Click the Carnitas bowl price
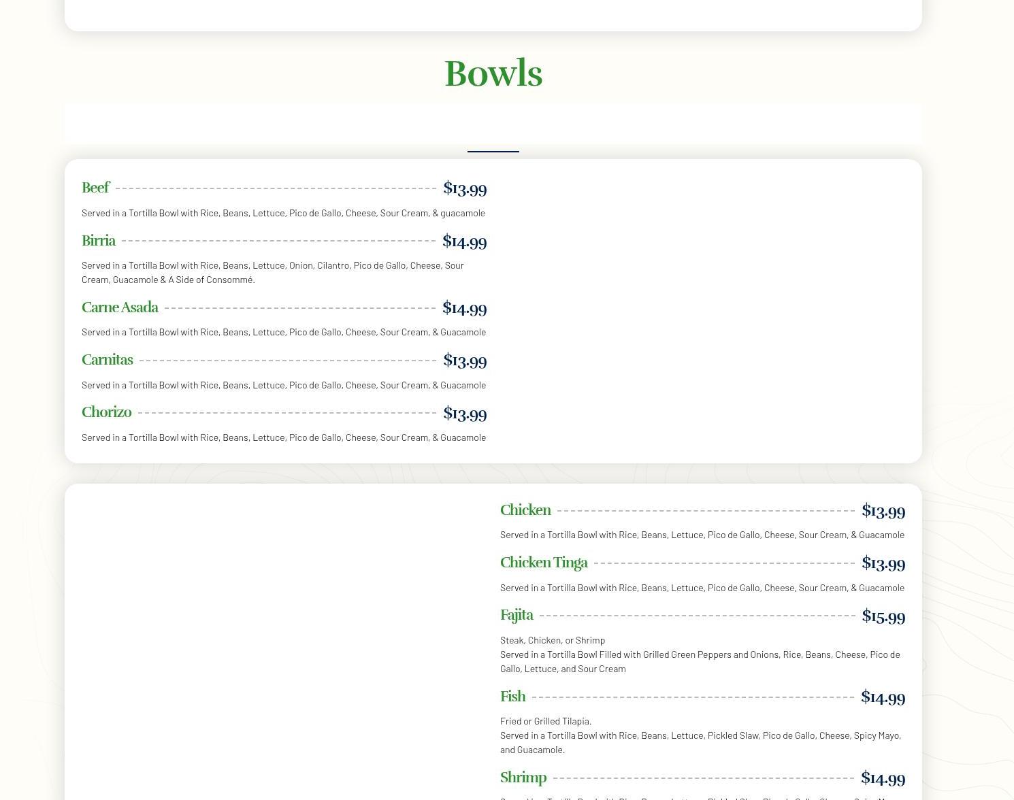Screen dimensions: 1014x800 pos(465,361)
